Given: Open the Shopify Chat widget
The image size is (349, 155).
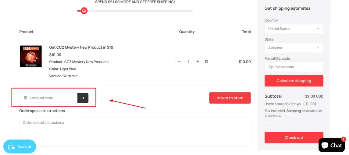Looking at the screenshot, I should tap(332, 145).
